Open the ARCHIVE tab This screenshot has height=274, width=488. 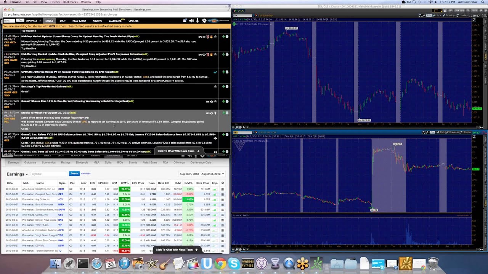[x=97, y=21]
